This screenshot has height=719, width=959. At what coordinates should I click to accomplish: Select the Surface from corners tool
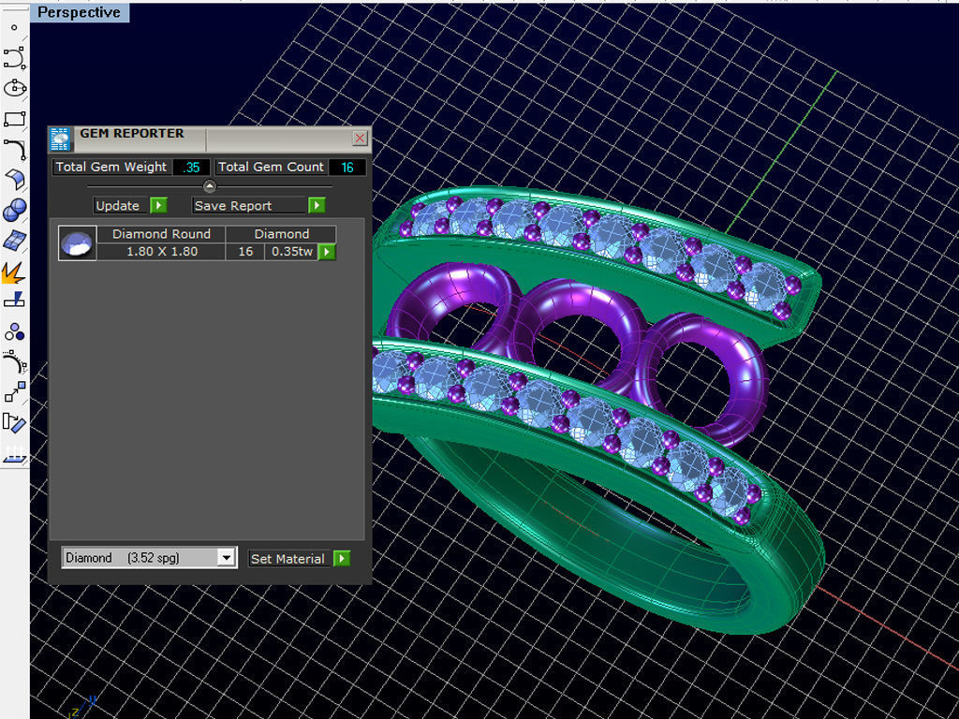pos(14,180)
